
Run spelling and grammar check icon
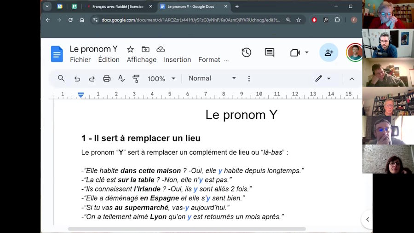click(121, 79)
